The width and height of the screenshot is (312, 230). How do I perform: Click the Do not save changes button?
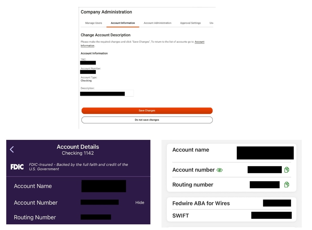click(147, 120)
